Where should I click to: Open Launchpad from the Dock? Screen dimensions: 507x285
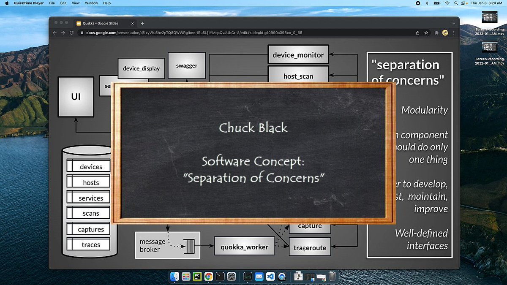[186, 277]
